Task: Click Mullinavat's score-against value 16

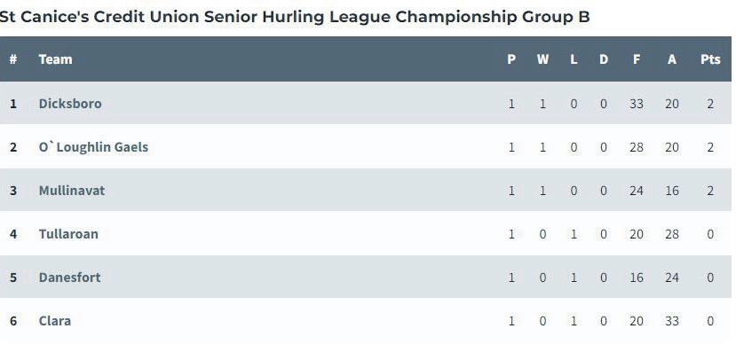Action: point(672,191)
